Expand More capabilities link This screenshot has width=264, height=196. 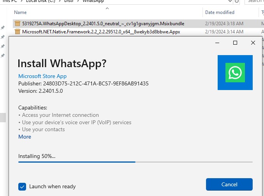tap(25, 137)
